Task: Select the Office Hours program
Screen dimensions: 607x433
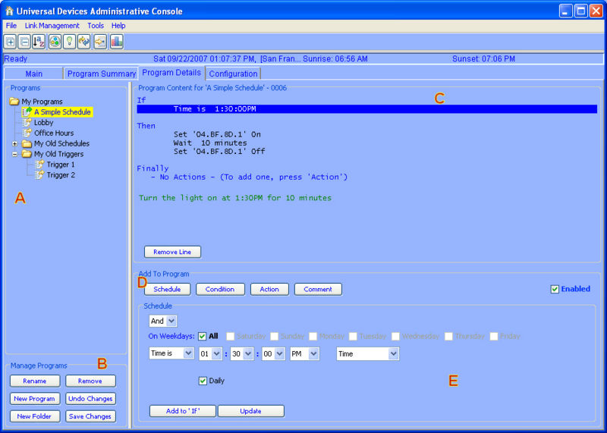Action: (x=53, y=133)
